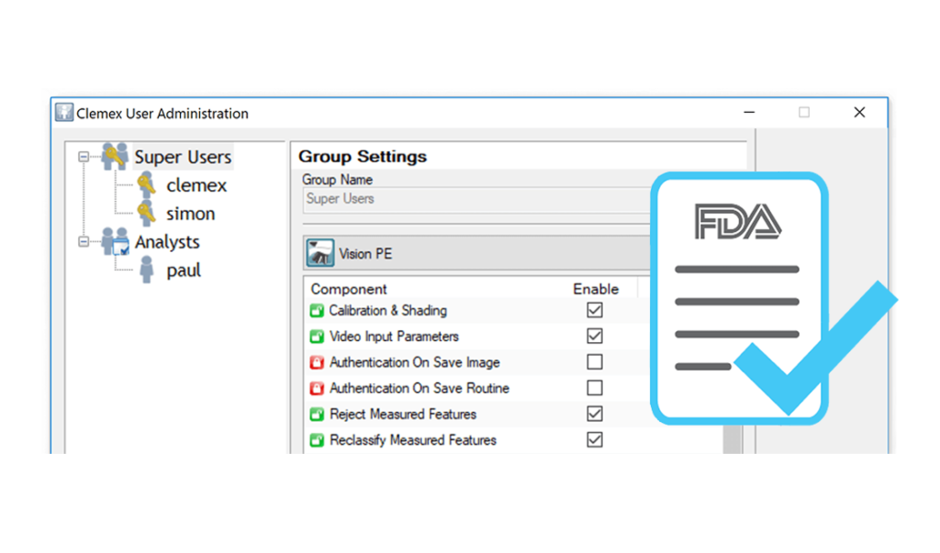Screen dimensions: 940x553
Task: Click the Component column header
Action: coord(349,289)
